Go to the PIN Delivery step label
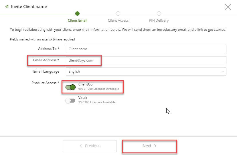237x155 pixels. pyautogui.click(x=159, y=21)
